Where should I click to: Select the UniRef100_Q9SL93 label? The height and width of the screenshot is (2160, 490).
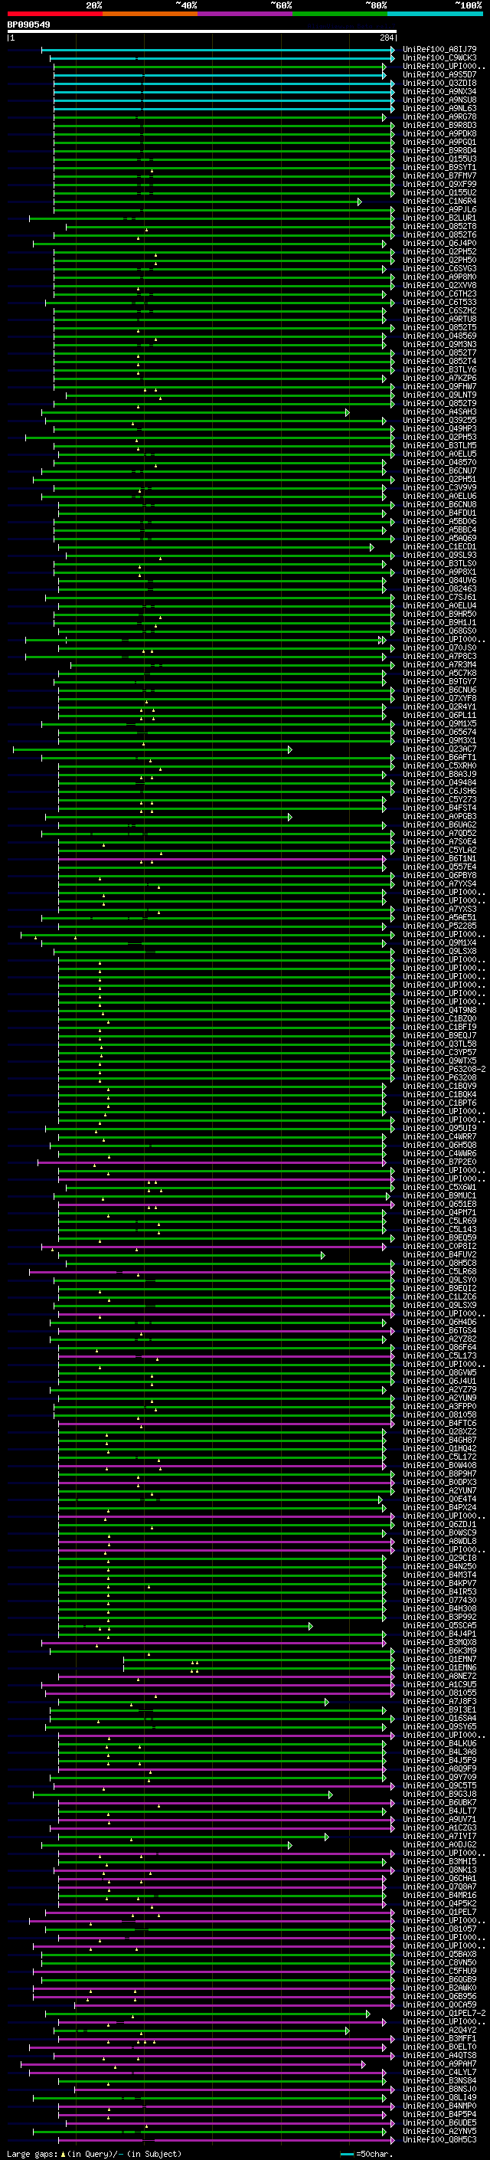(x=439, y=555)
